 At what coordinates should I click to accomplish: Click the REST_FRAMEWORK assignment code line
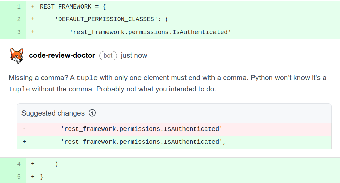(183, 7)
